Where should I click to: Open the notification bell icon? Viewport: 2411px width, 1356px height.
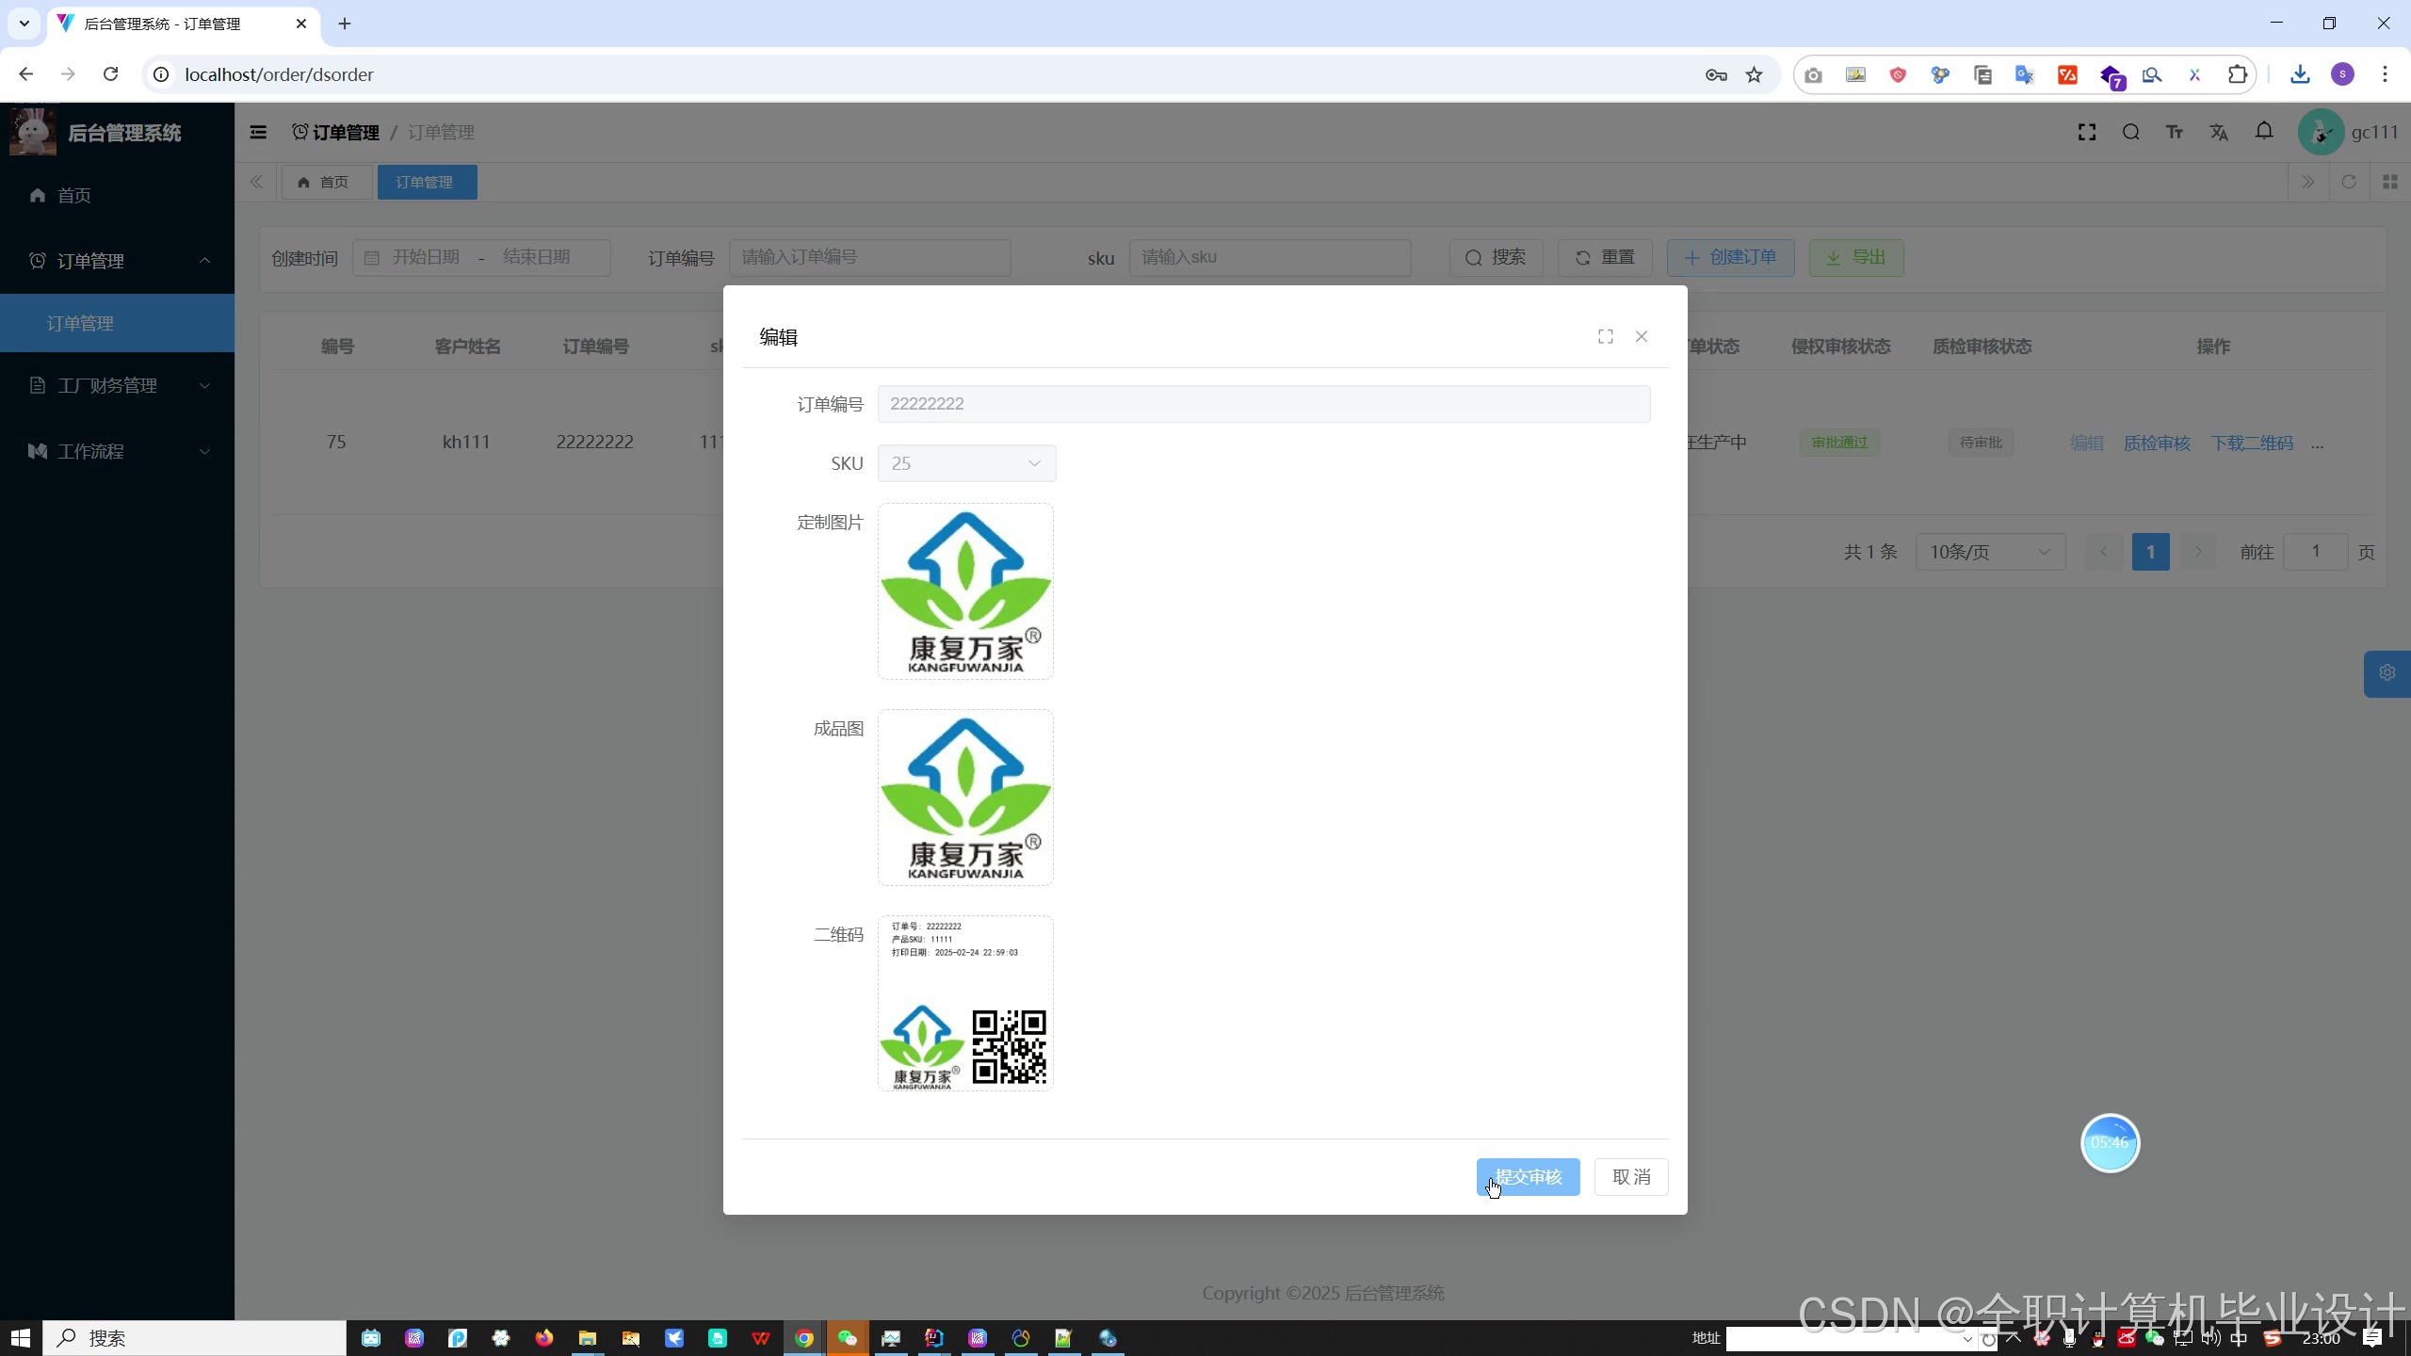(2264, 132)
